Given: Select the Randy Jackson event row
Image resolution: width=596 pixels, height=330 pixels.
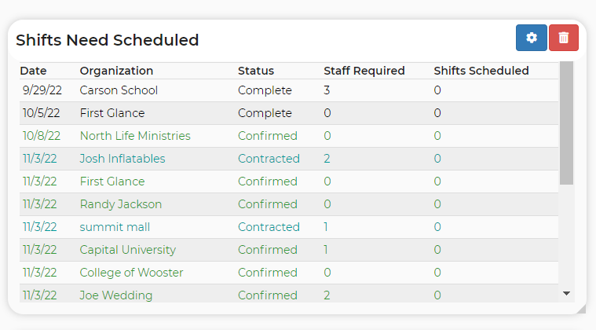Looking at the screenshot, I should click(x=289, y=204).
